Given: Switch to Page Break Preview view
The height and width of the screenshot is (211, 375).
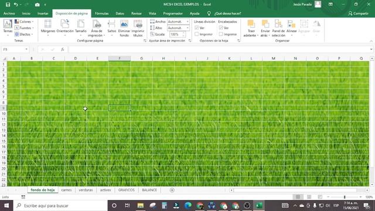Looking at the screenshot, I should click(x=320, y=197).
